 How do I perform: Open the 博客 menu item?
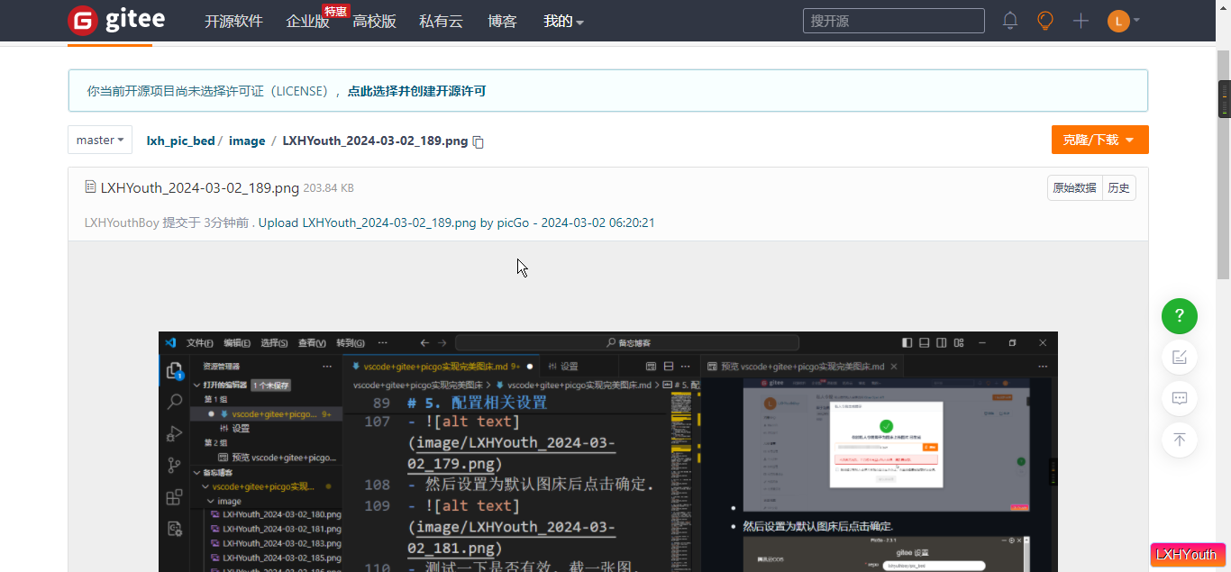point(502,21)
